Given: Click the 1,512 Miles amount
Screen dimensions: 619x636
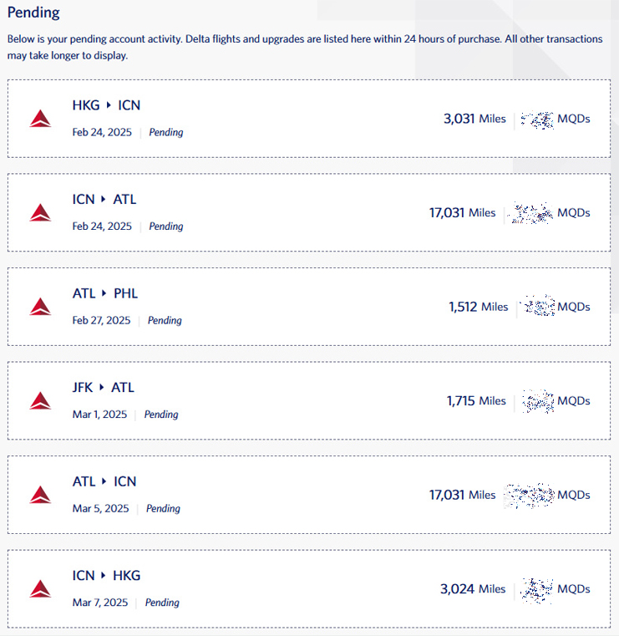Looking at the screenshot, I should [x=479, y=307].
